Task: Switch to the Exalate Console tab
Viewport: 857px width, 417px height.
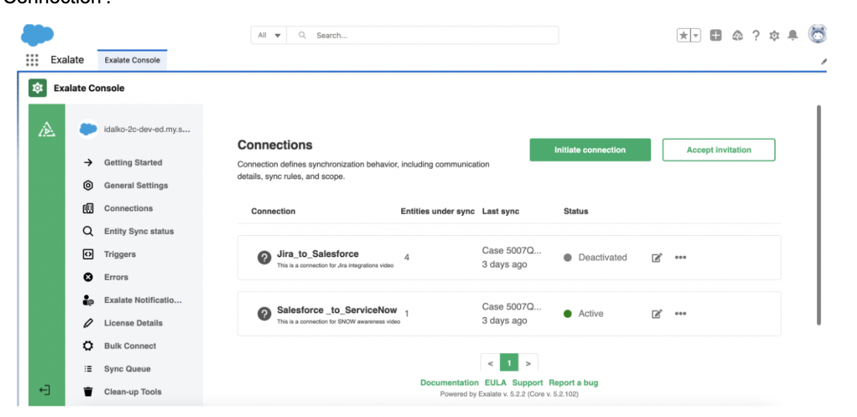Action: (x=132, y=60)
